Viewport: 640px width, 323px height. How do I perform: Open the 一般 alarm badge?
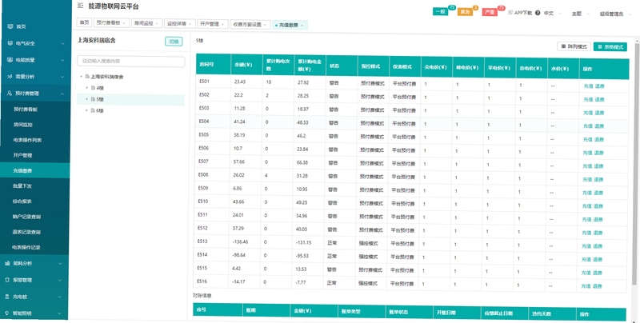point(441,12)
